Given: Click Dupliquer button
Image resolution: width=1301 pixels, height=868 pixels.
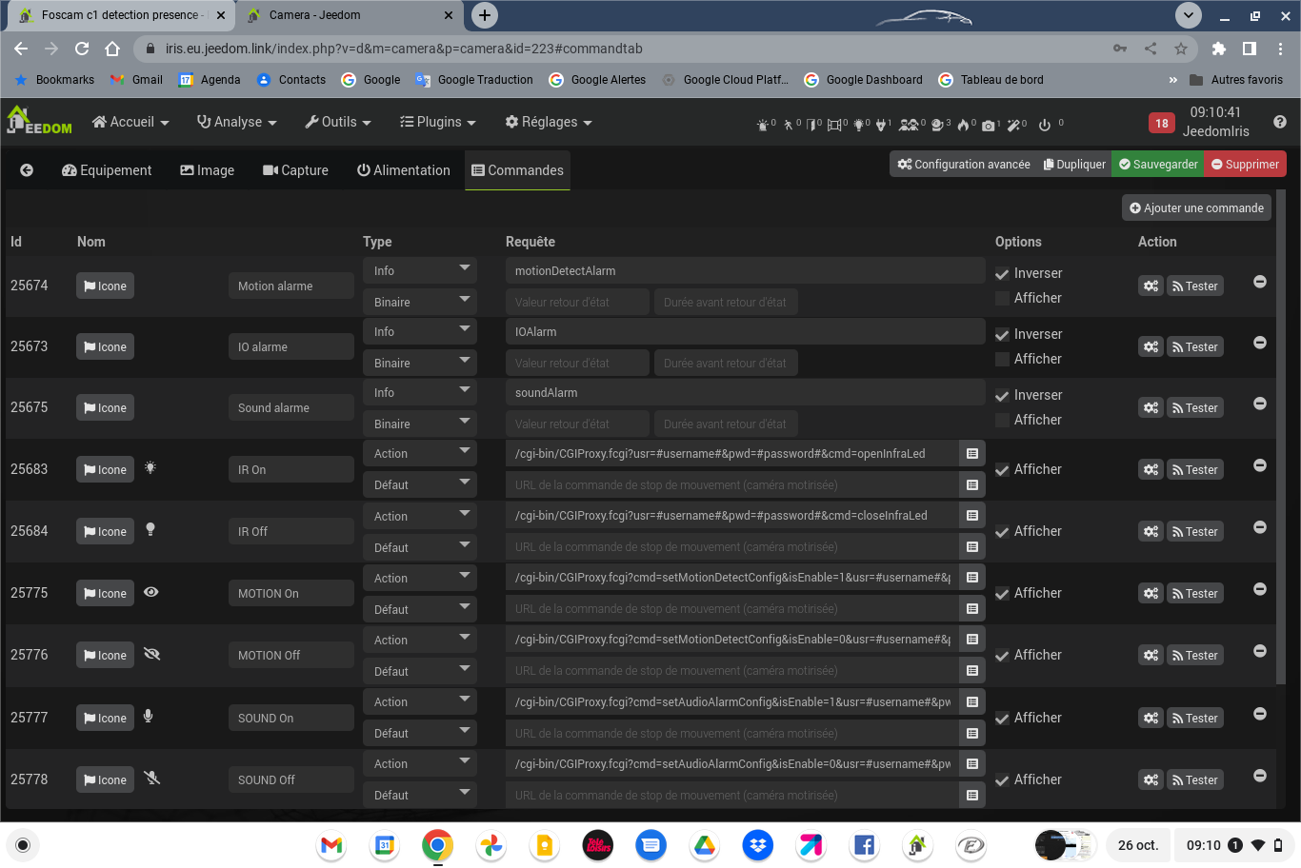Looking at the screenshot, I should pyautogui.click(x=1074, y=164).
